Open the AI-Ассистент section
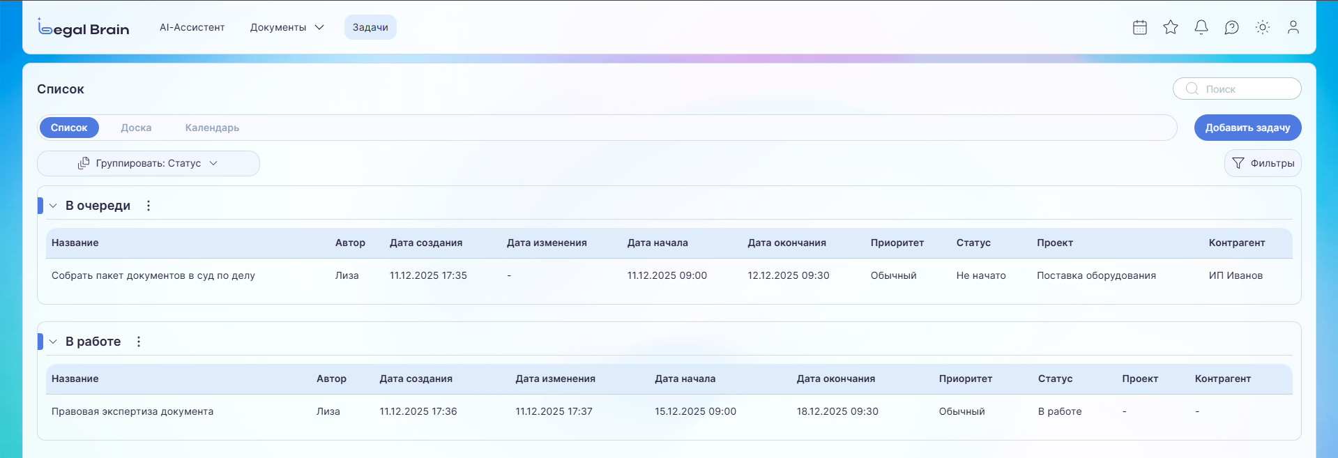 [192, 27]
